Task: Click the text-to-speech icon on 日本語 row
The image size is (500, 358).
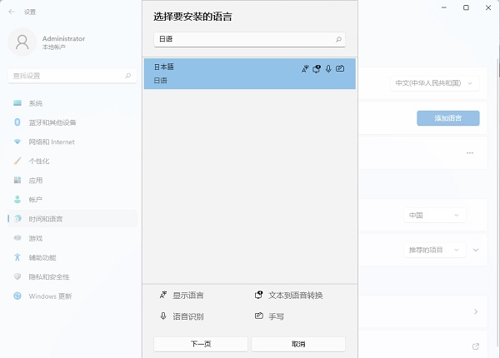Action: 317,68
